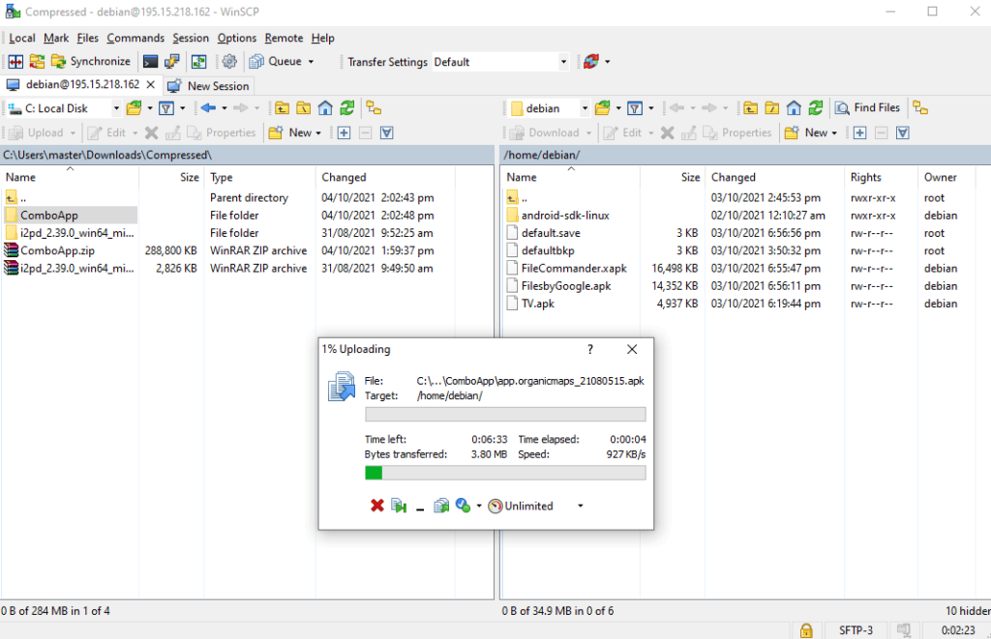Go to local home directory icon

(325, 108)
